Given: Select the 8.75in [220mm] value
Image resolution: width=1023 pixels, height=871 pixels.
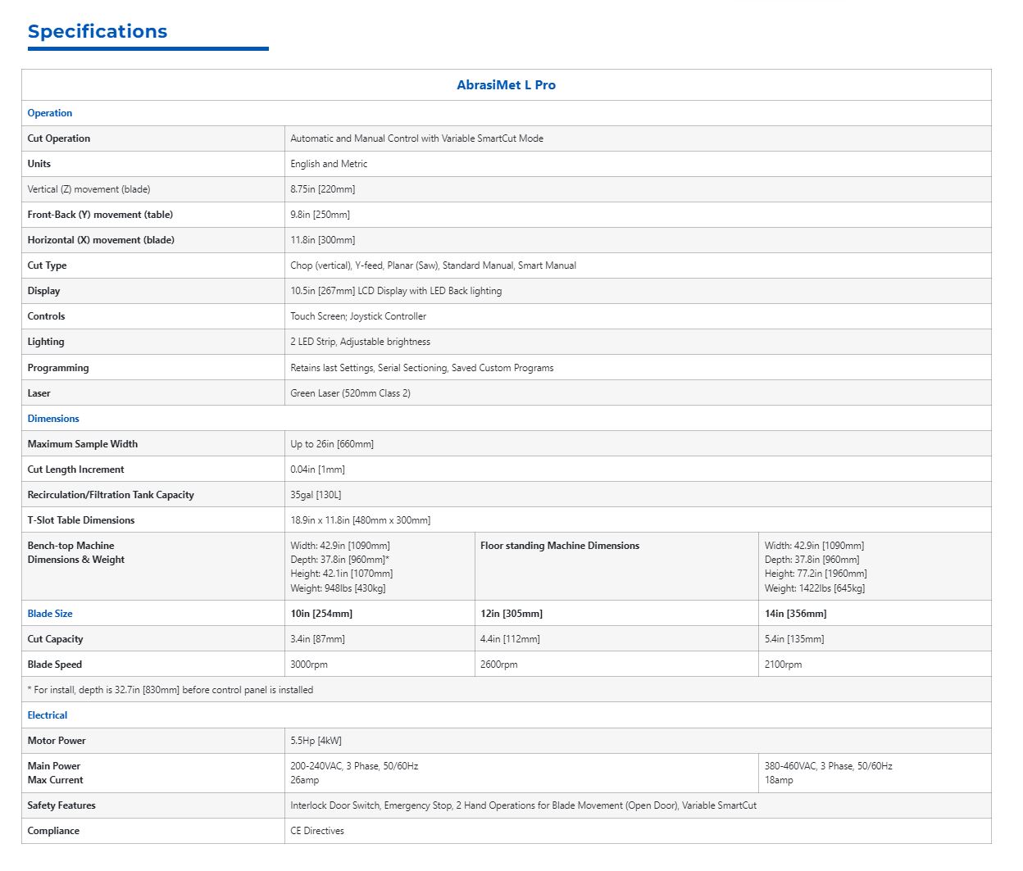Looking at the screenshot, I should pyautogui.click(x=323, y=189).
